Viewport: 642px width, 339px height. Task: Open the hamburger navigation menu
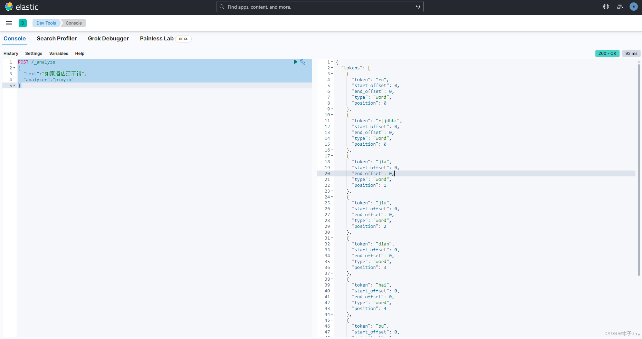[x=9, y=23]
